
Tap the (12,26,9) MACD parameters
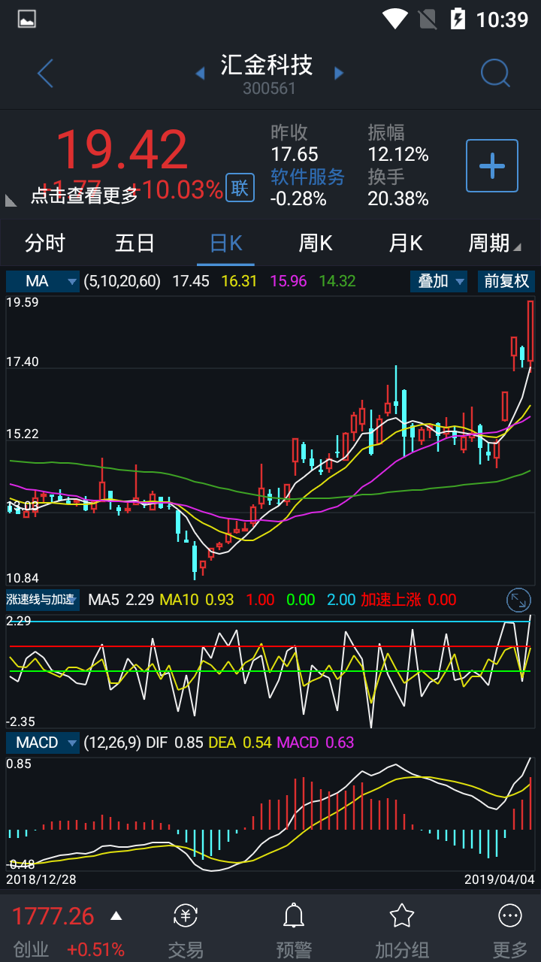pyautogui.click(x=111, y=743)
